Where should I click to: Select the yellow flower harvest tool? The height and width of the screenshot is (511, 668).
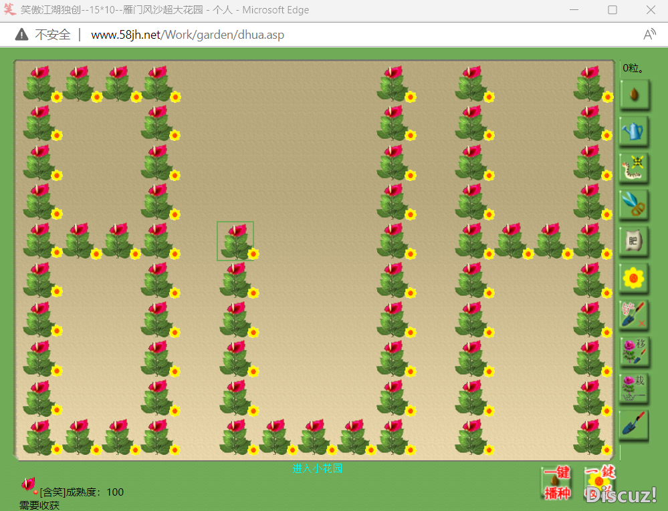[x=634, y=277]
